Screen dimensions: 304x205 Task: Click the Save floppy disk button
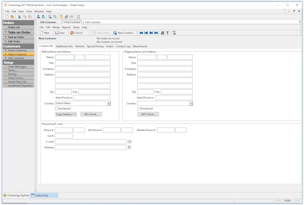point(60,33)
